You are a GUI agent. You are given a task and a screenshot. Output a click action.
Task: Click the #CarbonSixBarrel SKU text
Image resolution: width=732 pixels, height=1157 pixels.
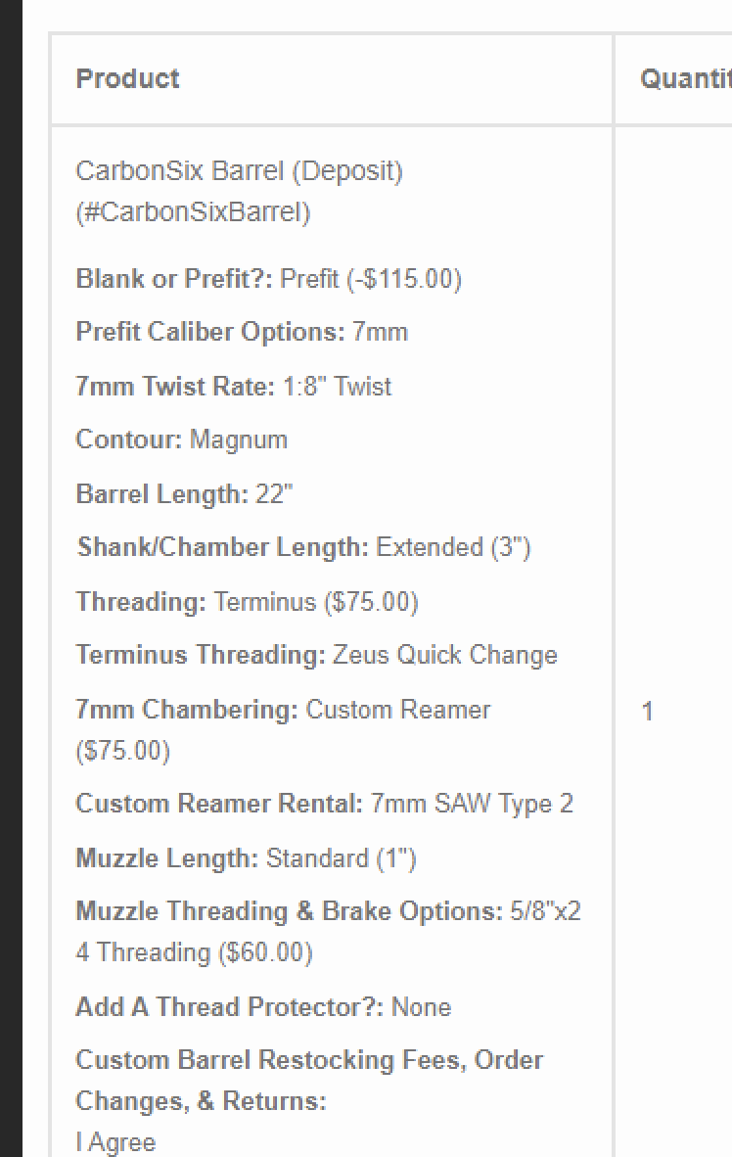(193, 212)
